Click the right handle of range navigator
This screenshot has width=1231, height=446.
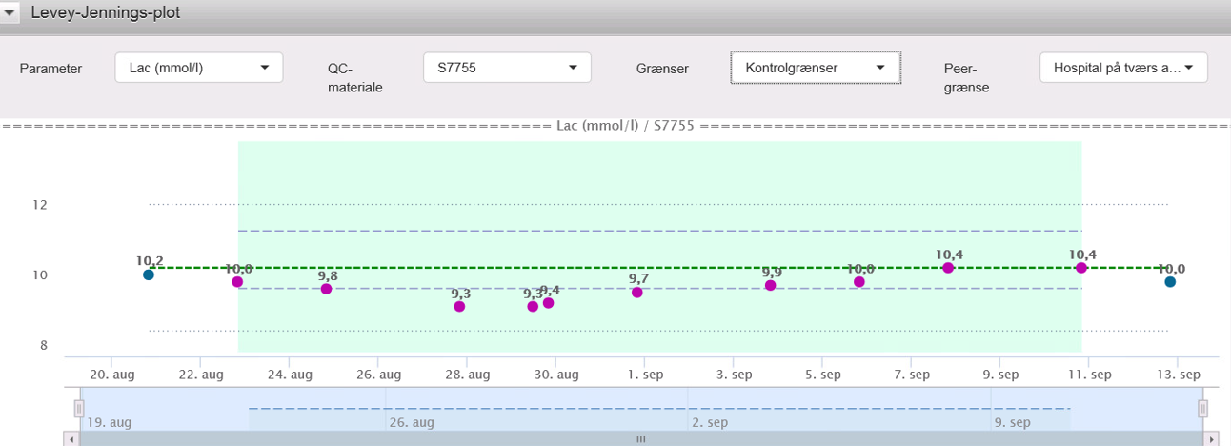[x=1202, y=409]
